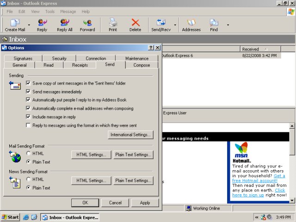The width and height of the screenshot is (296, 222).
Task: Click the Received column header
Action: pos(260,49)
